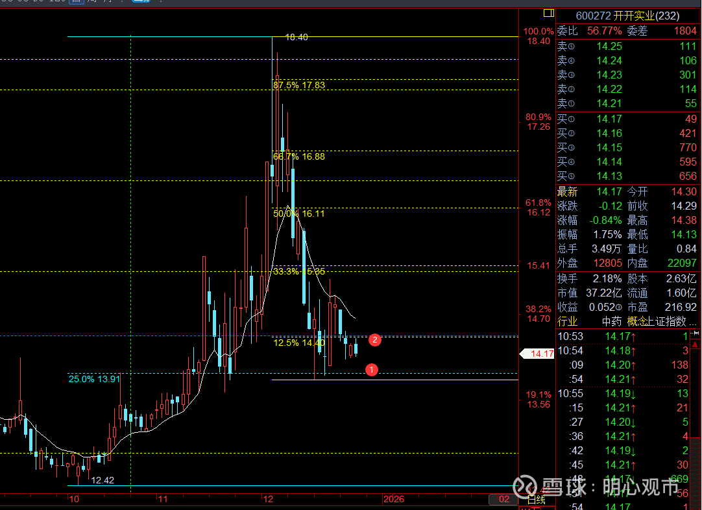Viewport: 702px width, 510px height.
Task: Click the 市盈 216.92 value
Action: pos(681,307)
